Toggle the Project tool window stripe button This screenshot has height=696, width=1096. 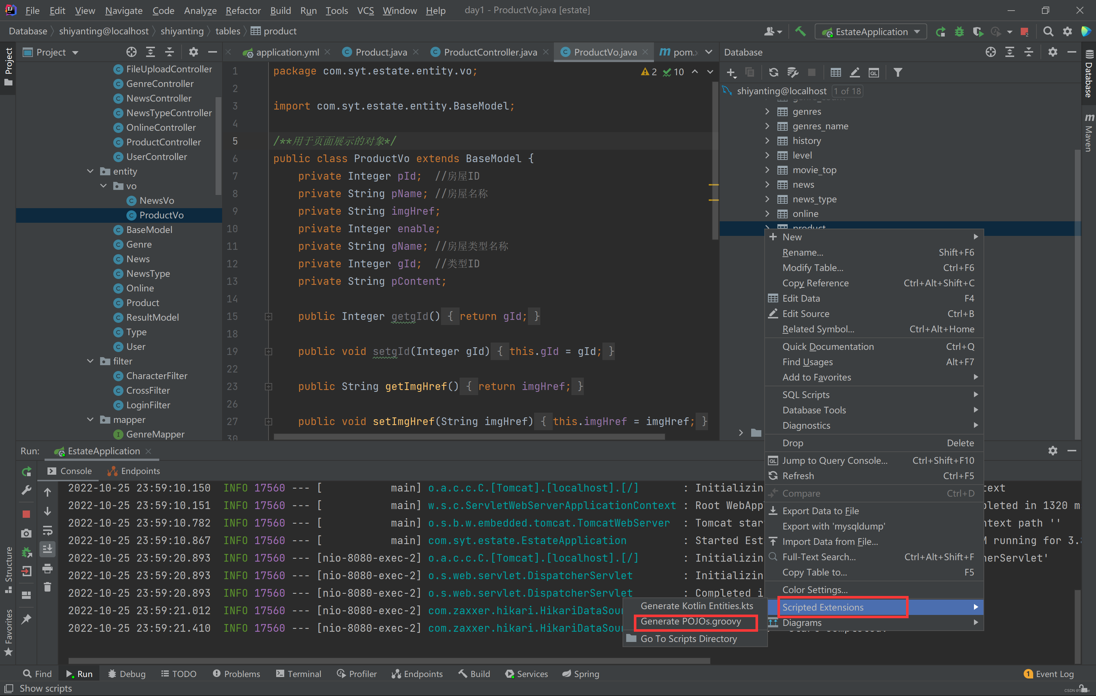coord(8,66)
